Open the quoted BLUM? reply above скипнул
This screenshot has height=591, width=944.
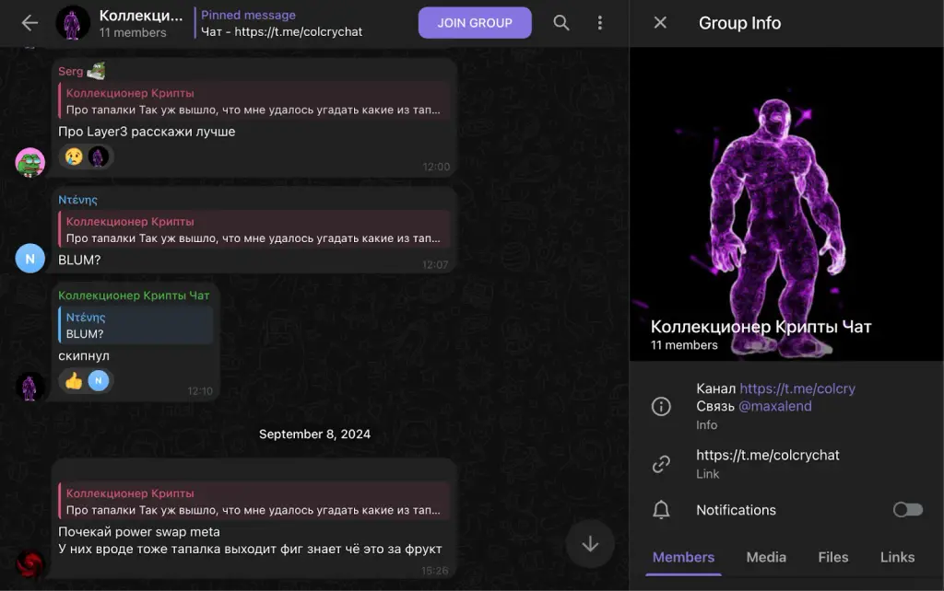pos(136,325)
